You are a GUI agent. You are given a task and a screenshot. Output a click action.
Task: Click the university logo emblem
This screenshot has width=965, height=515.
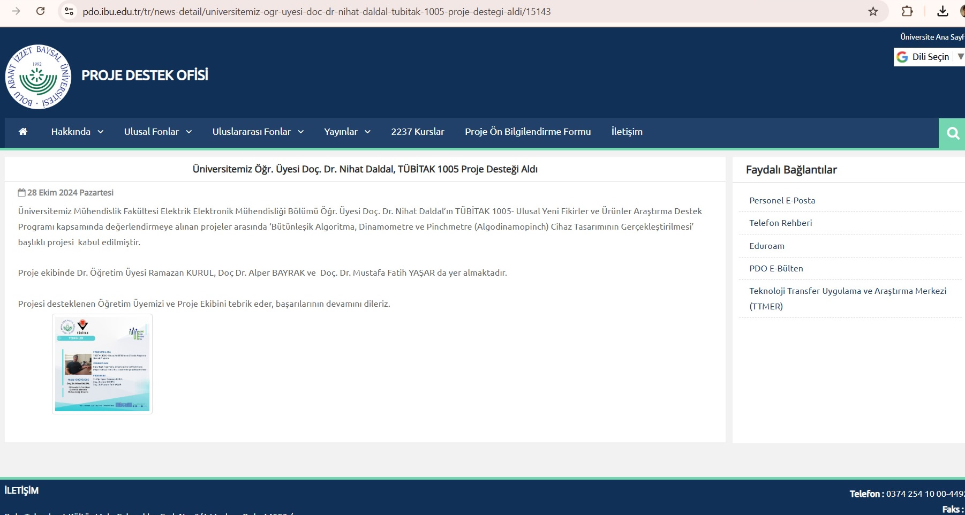pyautogui.click(x=38, y=77)
